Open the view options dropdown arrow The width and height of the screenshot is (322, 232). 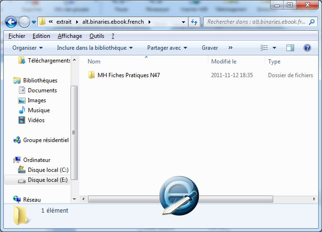click(274, 48)
